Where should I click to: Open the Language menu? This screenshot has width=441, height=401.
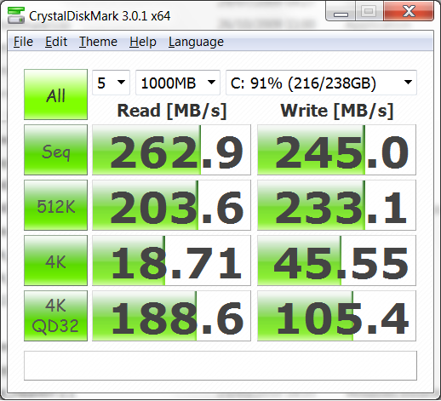(196, 42)
